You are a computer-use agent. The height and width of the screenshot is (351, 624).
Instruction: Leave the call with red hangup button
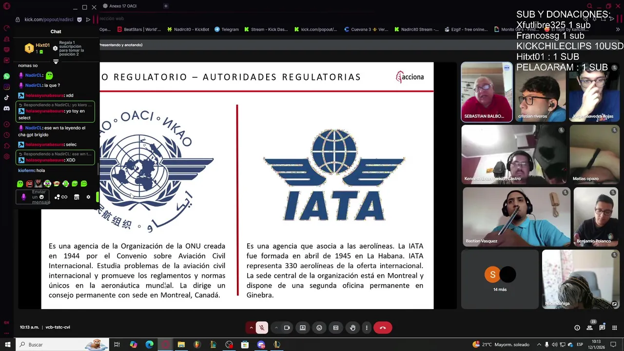[383, 328]
